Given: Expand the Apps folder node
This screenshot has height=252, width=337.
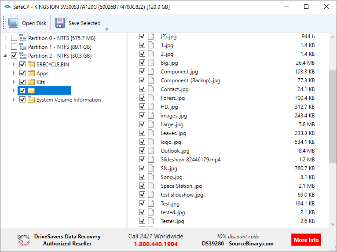Looking at the screenshot, I should coord(14,73).
